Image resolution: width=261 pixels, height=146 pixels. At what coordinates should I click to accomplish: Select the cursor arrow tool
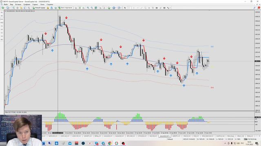(x=125, y=8)
